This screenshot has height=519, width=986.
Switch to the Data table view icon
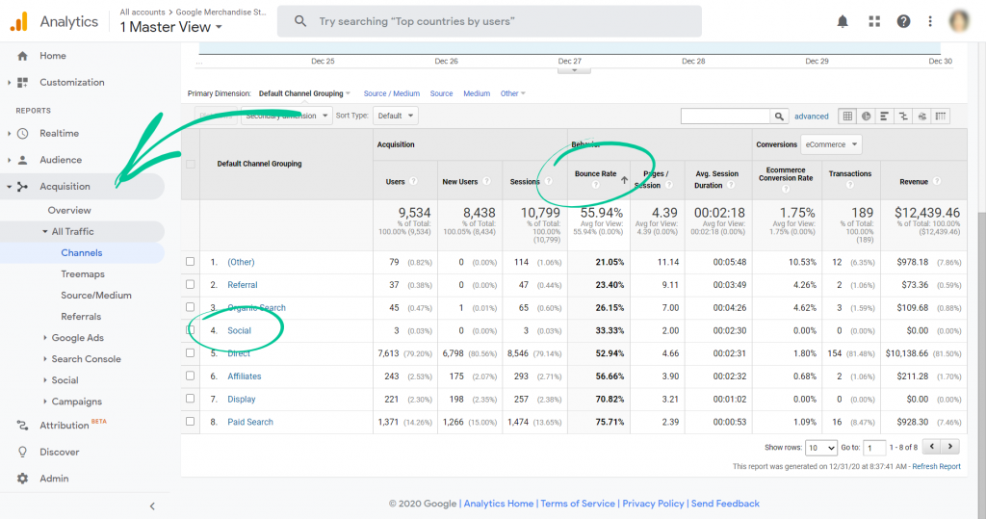click(x=847, y=117)
